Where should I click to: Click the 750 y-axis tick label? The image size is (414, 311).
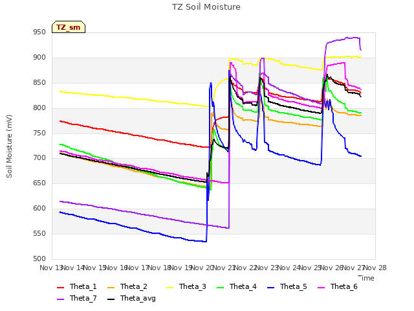click(x=39, y=133)
